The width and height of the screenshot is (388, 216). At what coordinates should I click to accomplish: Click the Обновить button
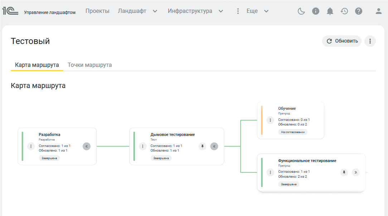[341, 41]
